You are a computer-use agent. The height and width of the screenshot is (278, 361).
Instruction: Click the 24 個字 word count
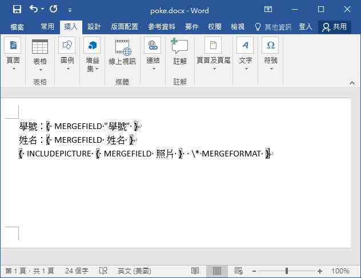(77, 271)
